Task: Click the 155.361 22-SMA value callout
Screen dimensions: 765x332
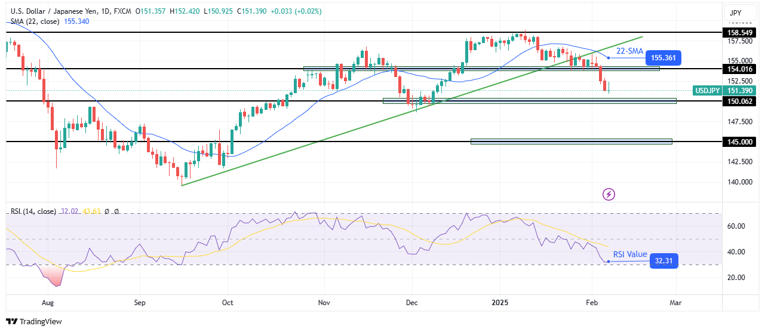Action: pos(663,58)
